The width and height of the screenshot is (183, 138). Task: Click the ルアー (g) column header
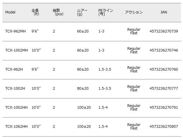pyautogui.click(x=82, y=12)
